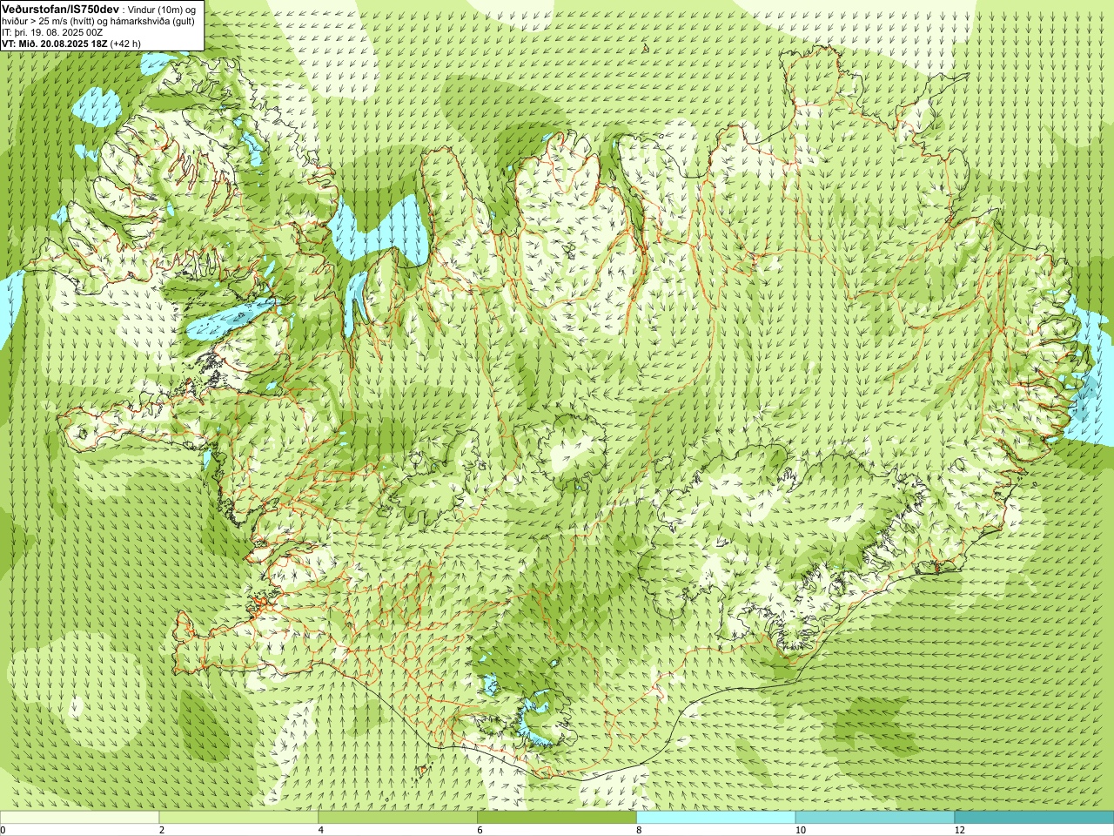
Task: Click the 6–8 m/s dark green legend swatch
Action: 557,818
